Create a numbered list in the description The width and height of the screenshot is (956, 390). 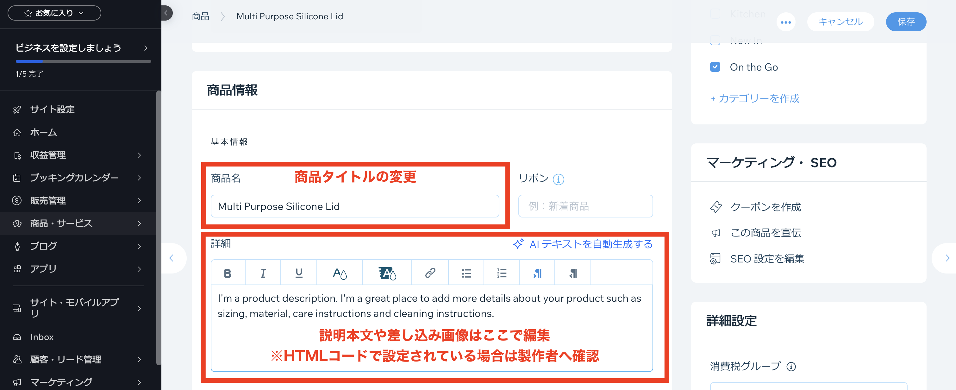point(501,272)
